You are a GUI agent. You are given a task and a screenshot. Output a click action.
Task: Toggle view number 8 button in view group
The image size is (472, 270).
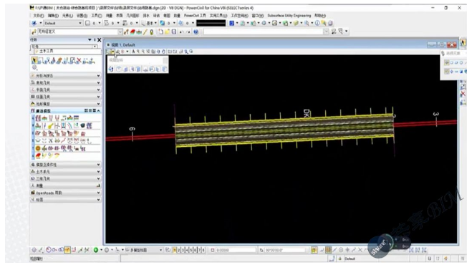pos(203,250)
